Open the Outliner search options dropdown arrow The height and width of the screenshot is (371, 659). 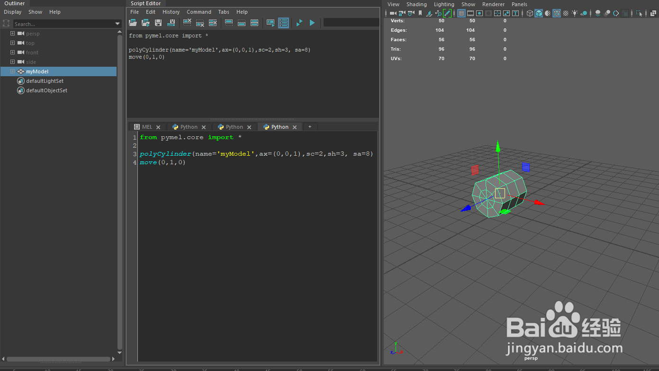pyautogui.click(x=117, y=24)
